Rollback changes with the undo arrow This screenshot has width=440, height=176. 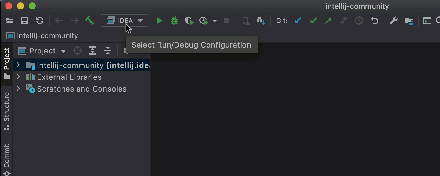375,21
